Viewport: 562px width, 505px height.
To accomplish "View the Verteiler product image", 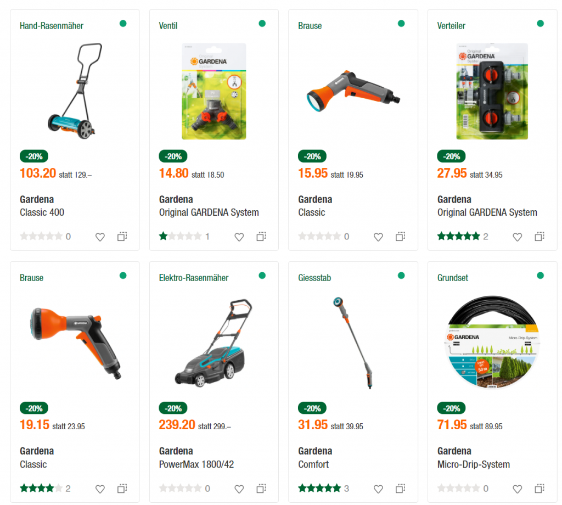I will (492, 92).
